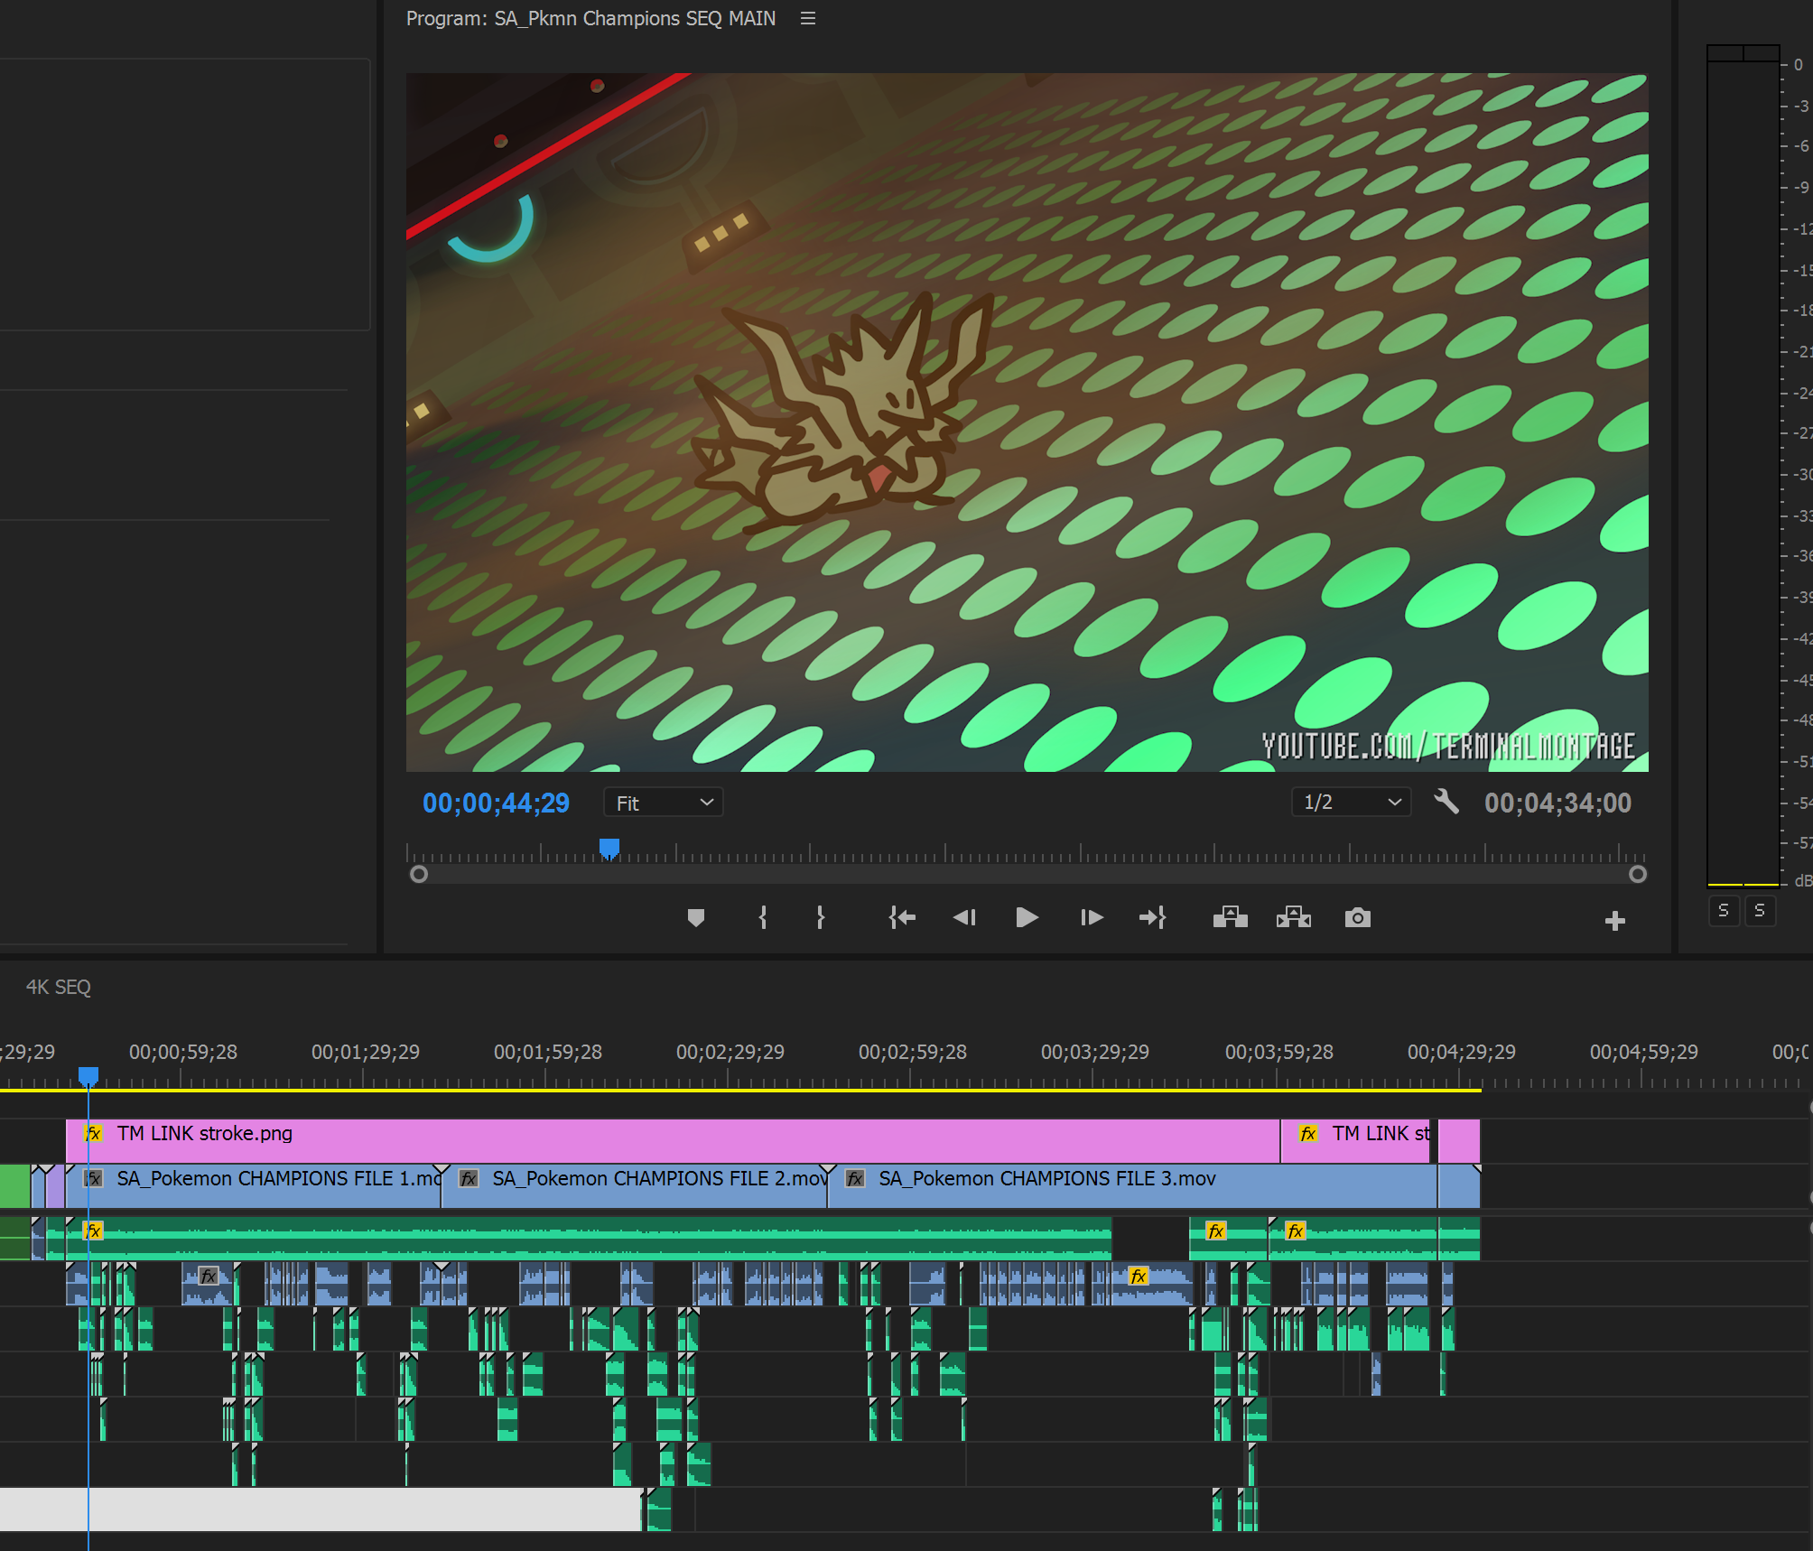Screen dimensions: 1813x1551
Task: Select the first TM LINK stroke.png clip
Action: (x=673, y=1141)
